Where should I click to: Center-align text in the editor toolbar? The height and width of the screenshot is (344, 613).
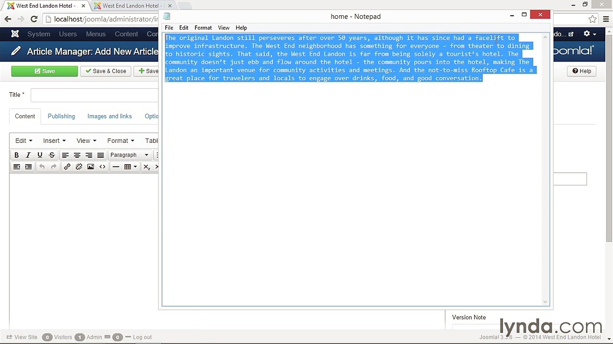(x=77, y=155)
